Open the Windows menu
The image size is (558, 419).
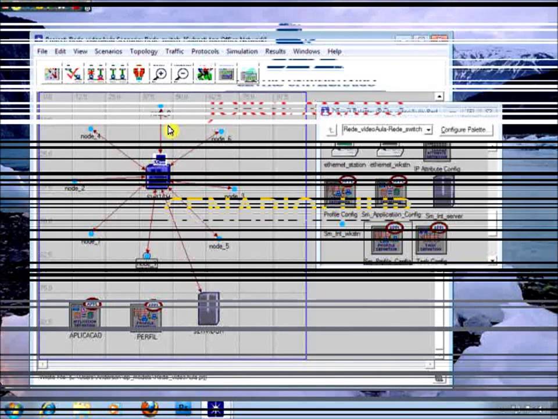(x=306, y=51)
